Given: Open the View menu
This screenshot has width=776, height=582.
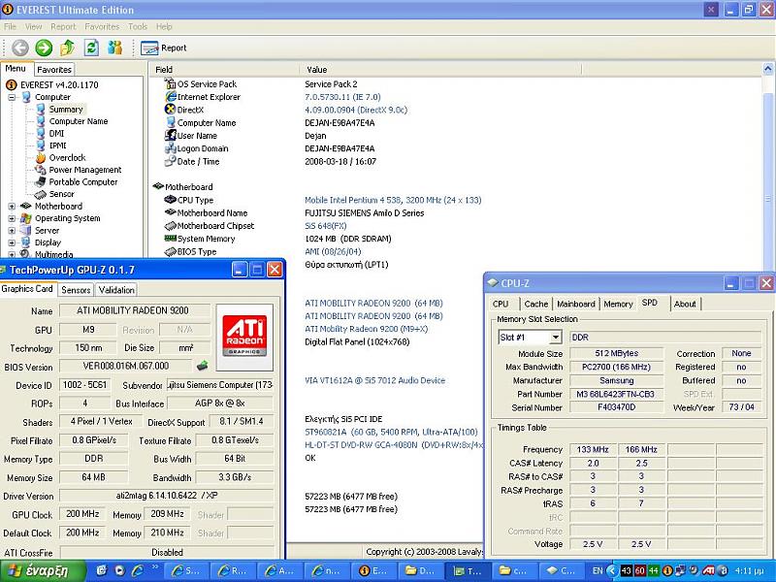Looking at the screenshot, I should click(x=33, y=27).
